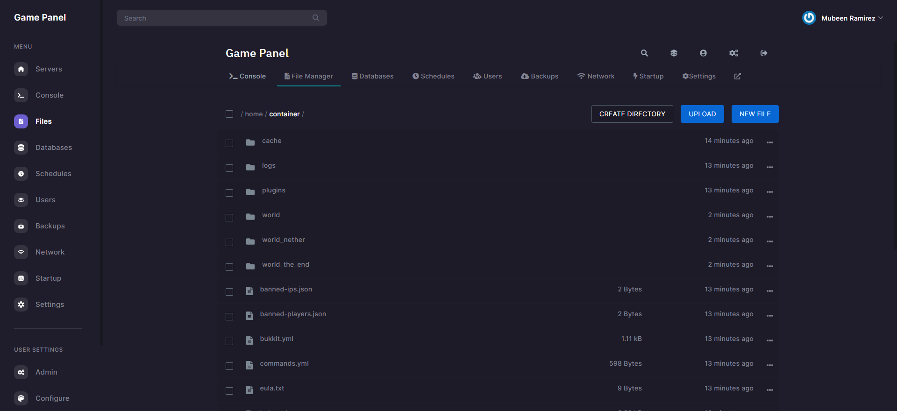The image size is (897, 411).
Task: Open the options menu for world folder
Action: [769, 217]
